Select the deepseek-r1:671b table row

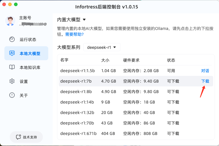tap(136, 133)
